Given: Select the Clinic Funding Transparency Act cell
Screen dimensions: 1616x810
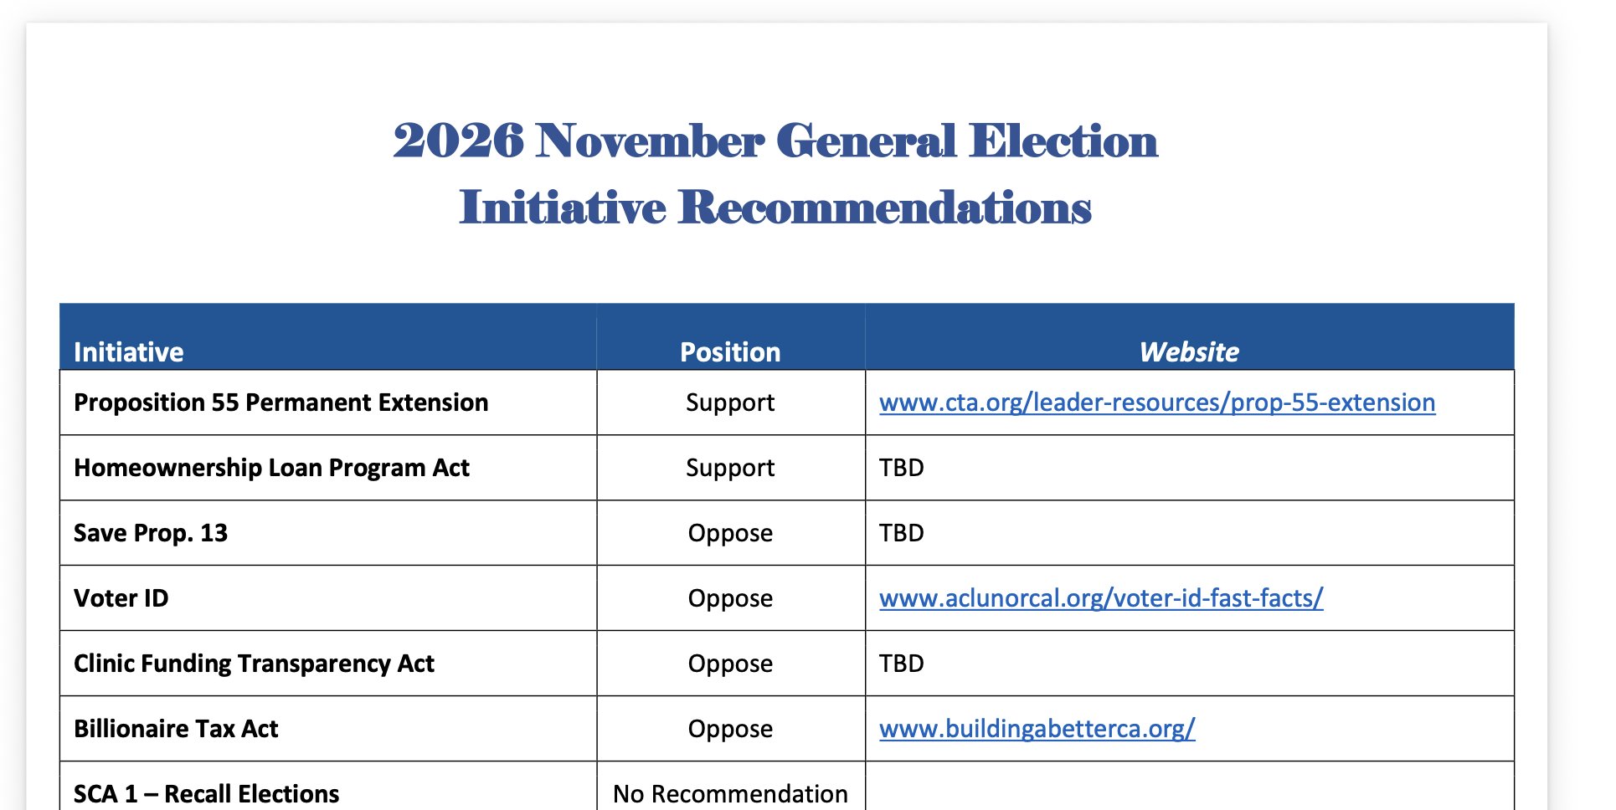Looking at the screenshot, I should pyautogui.click(x=328, y=664).
